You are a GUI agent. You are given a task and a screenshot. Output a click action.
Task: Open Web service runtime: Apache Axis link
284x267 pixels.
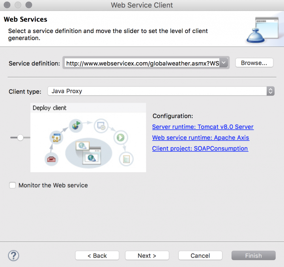(200, 138)
